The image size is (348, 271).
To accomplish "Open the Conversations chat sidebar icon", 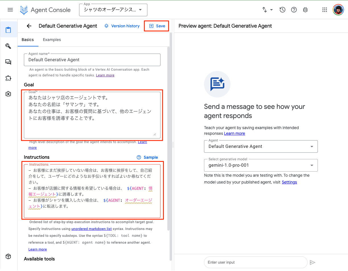I will coord(8,62).
